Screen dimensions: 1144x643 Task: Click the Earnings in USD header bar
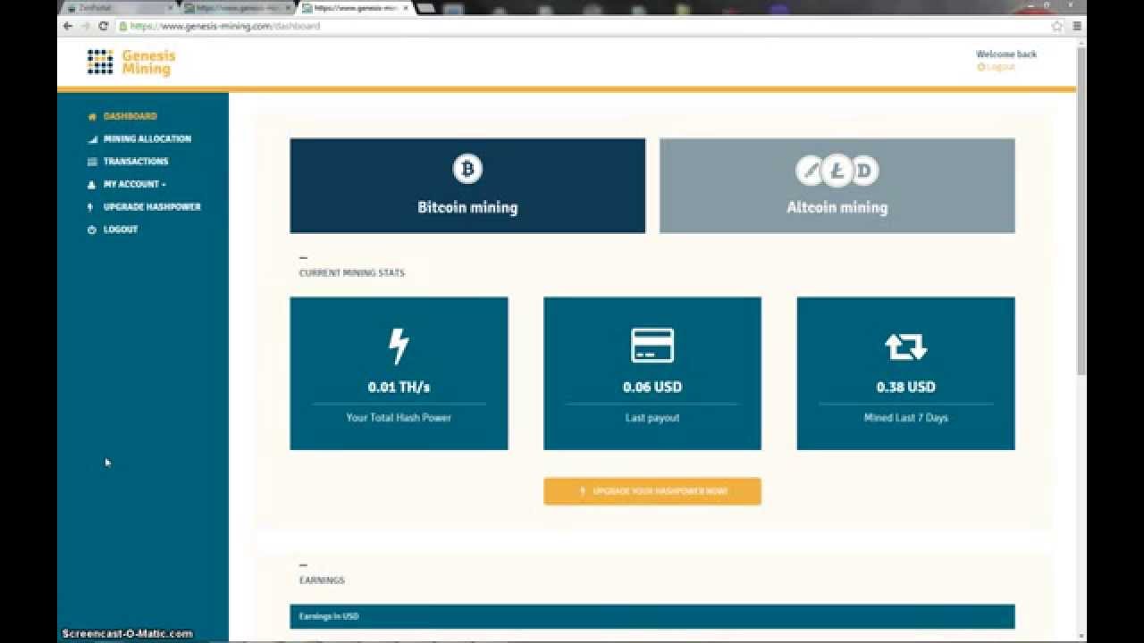[x=652, y=616]
